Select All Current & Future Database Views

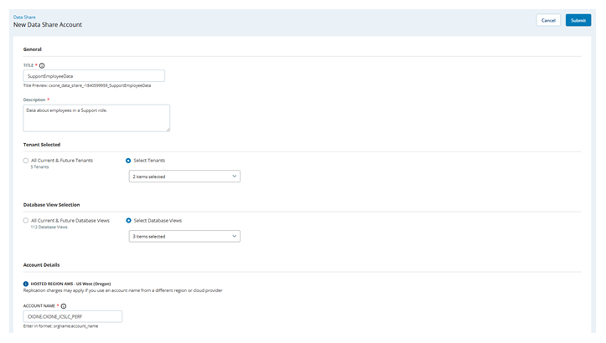(26, 220)
